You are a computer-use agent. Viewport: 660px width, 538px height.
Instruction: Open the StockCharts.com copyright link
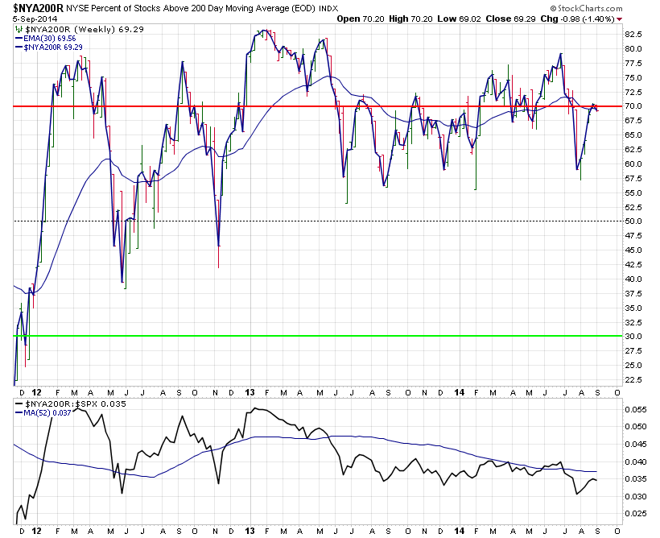point(586,8)
